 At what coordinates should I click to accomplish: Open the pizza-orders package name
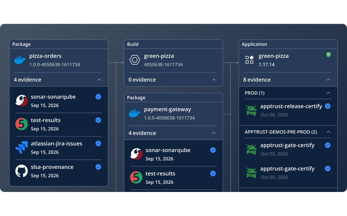pyautogui.click(x=45, y=56)
